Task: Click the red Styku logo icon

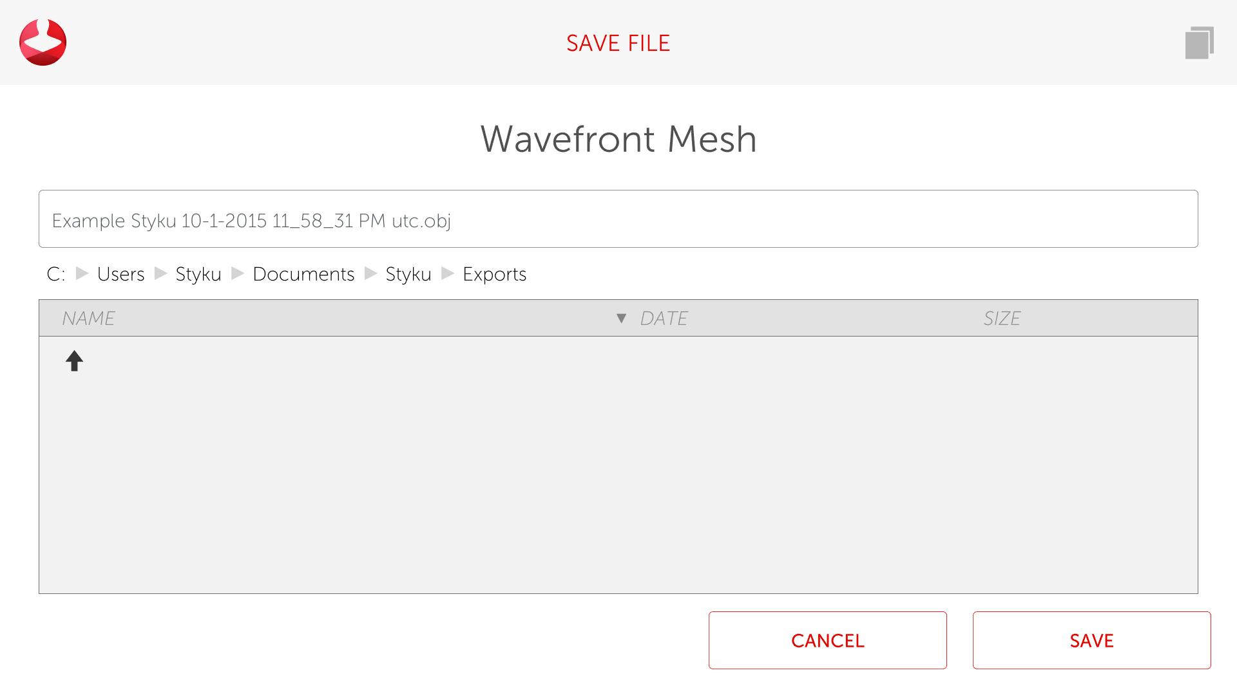Action: tap(43, 42)
